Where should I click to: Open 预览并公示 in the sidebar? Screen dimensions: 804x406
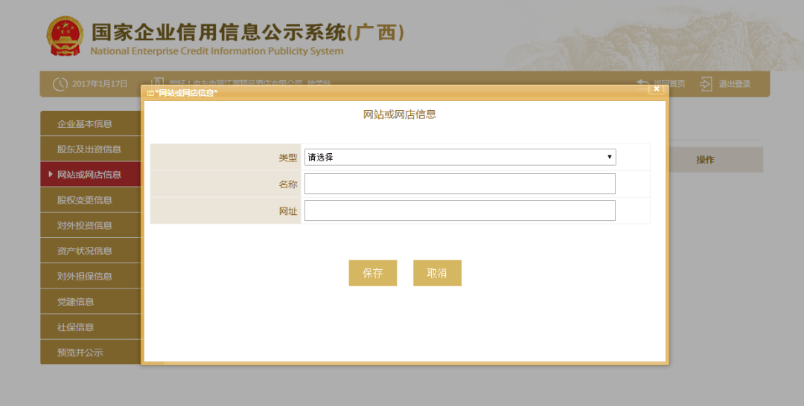coord(90,352)
